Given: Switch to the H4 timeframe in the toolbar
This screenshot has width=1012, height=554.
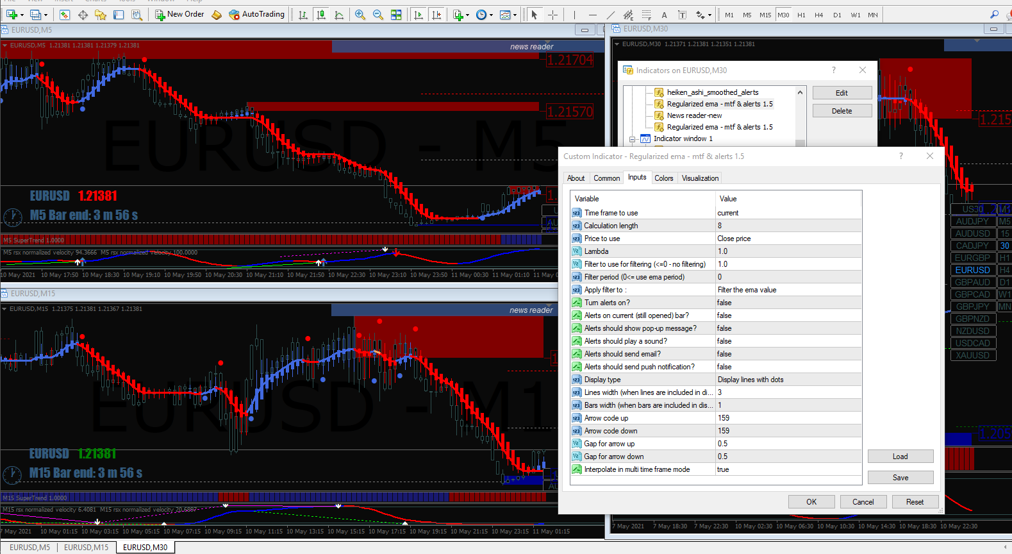Looking at the screenshot, I should click(819, 15).
